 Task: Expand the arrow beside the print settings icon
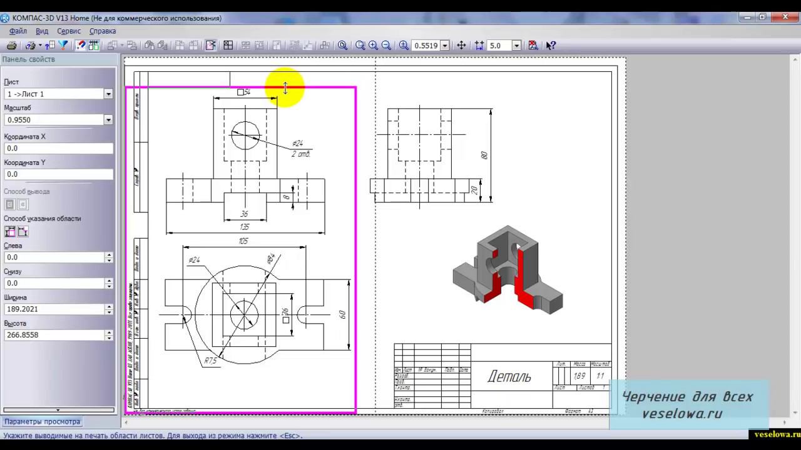point(40,46)
